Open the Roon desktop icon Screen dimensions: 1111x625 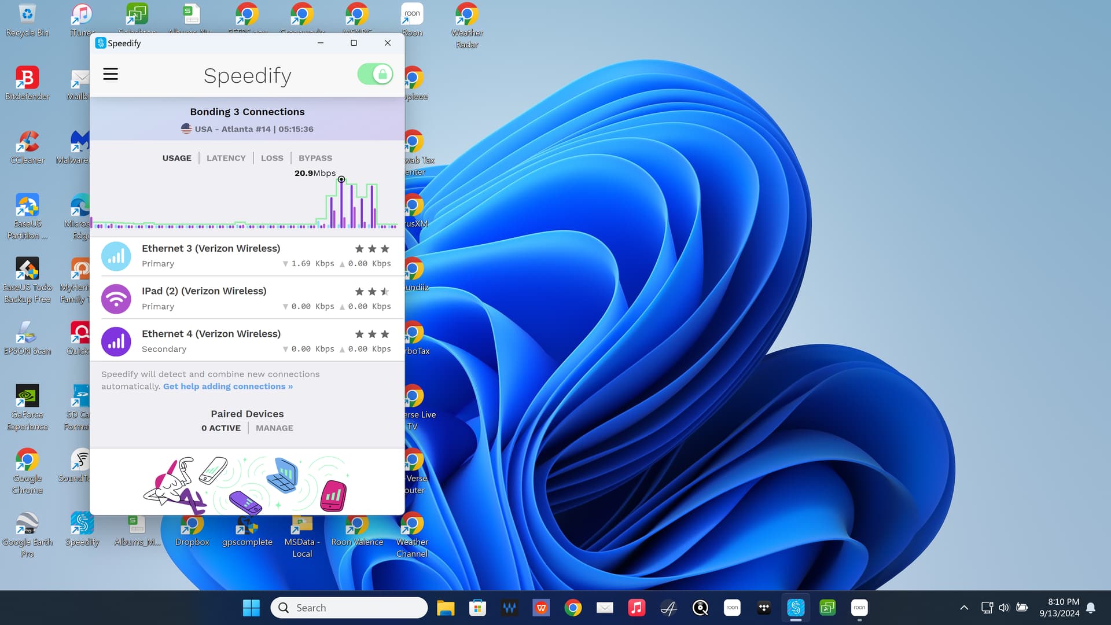coord(412,20)
